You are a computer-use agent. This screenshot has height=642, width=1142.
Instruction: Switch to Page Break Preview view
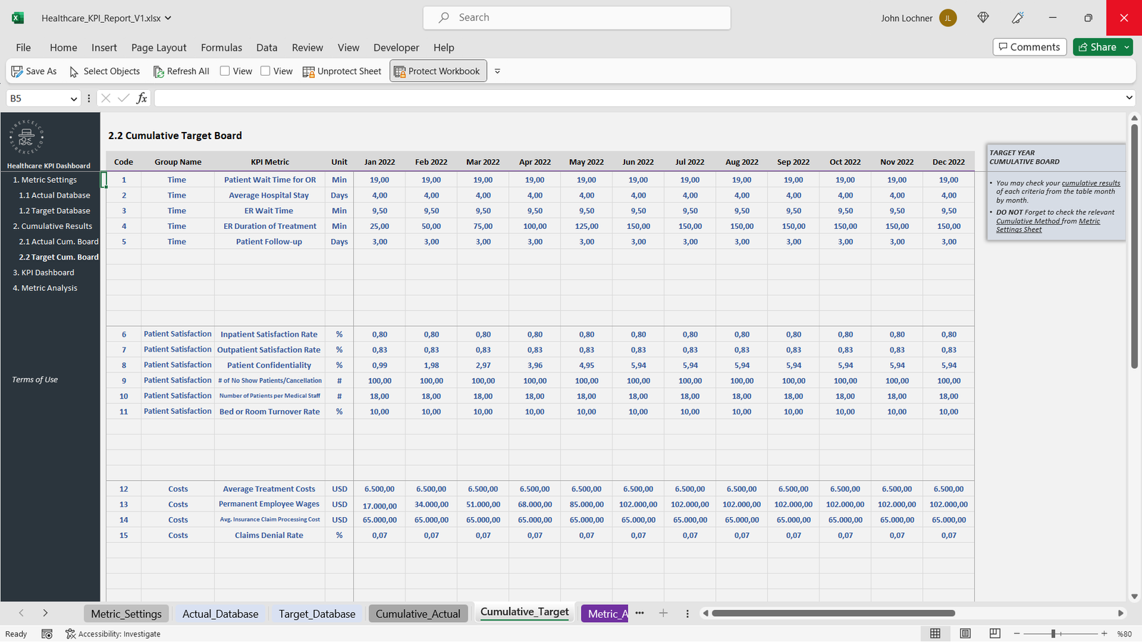click(x=995, y=633)
